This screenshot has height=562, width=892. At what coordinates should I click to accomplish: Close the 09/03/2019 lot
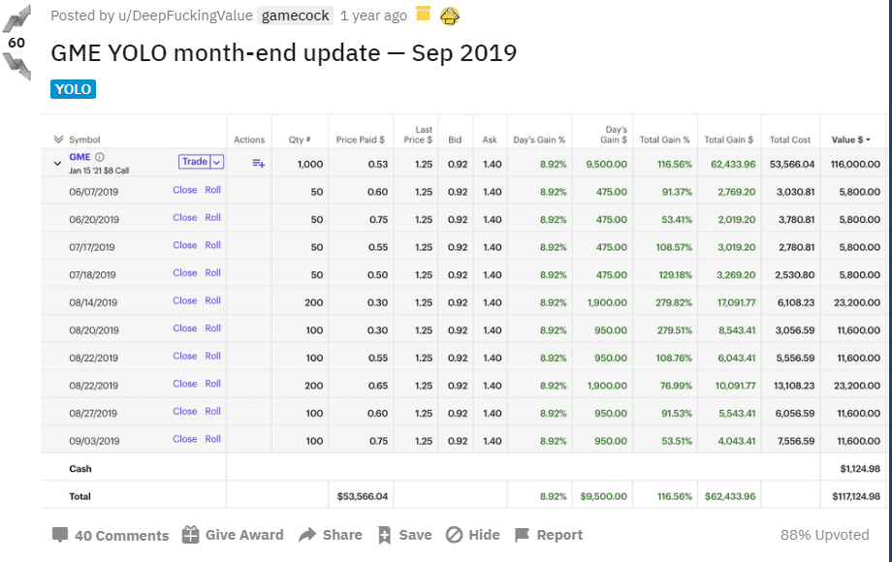point(185,439)
